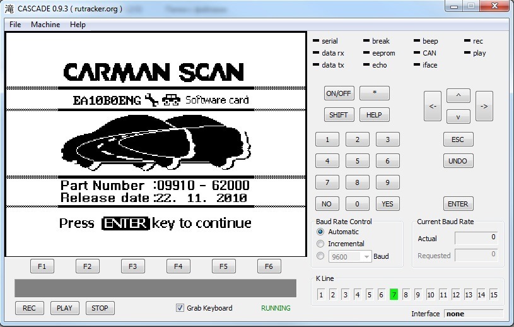This screenshot has width=514, height=327.
Task: Open the Help menu
Action: click(x=78, y=25)
